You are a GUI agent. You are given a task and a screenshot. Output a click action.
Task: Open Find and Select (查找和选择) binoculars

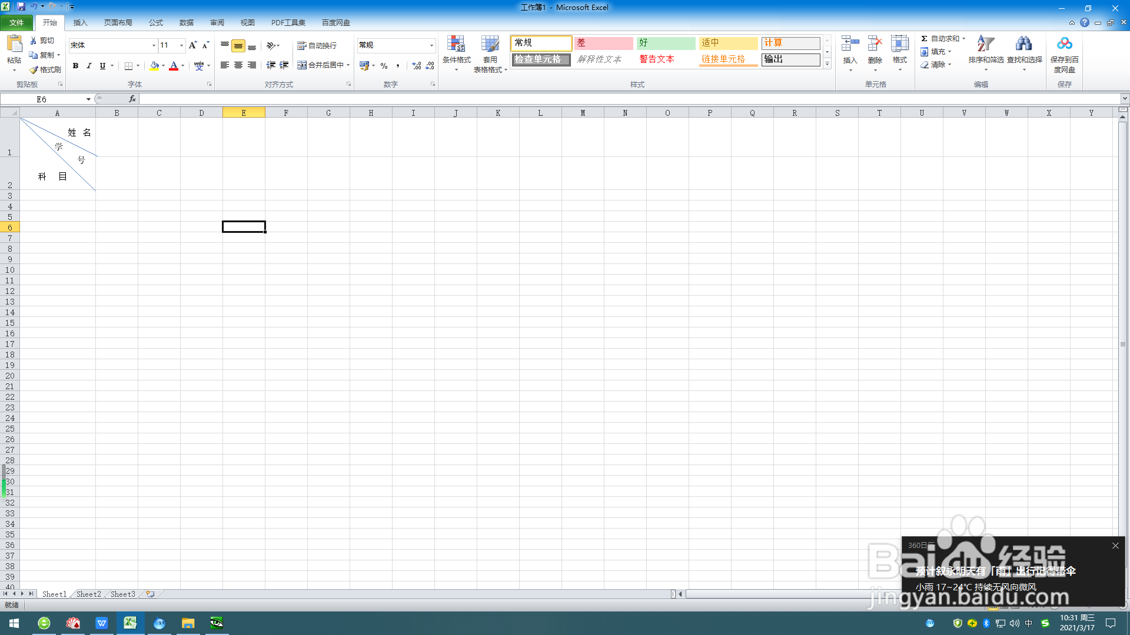[1024, 54]
